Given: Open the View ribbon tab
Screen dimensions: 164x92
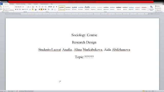Looking at the screenshot, I should [52, 4].
